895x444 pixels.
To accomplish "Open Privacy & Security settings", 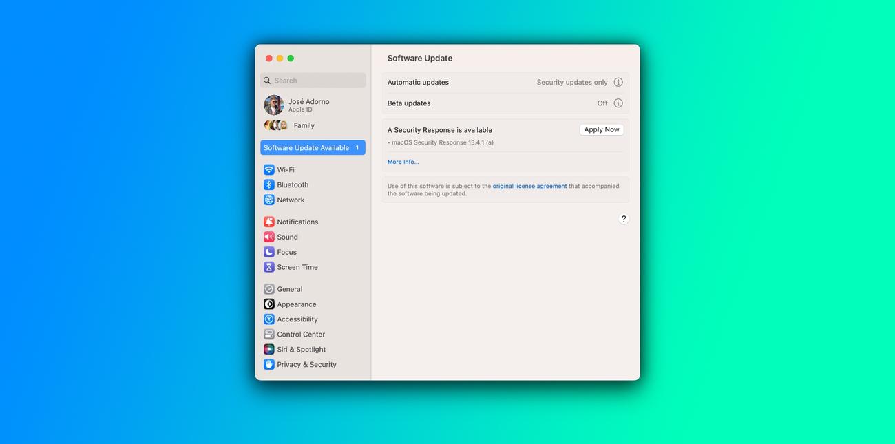I will (x=306, y=364).
